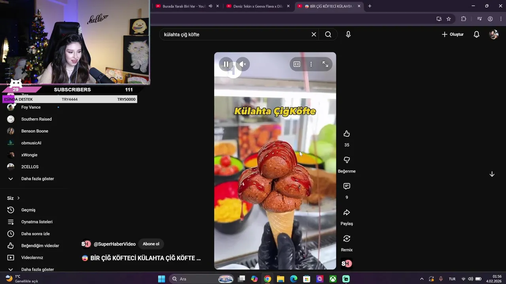The height and width of the screenshot is (284, 506).
Task: Click the taskbar Ara search box
Action: click(202, 279)
